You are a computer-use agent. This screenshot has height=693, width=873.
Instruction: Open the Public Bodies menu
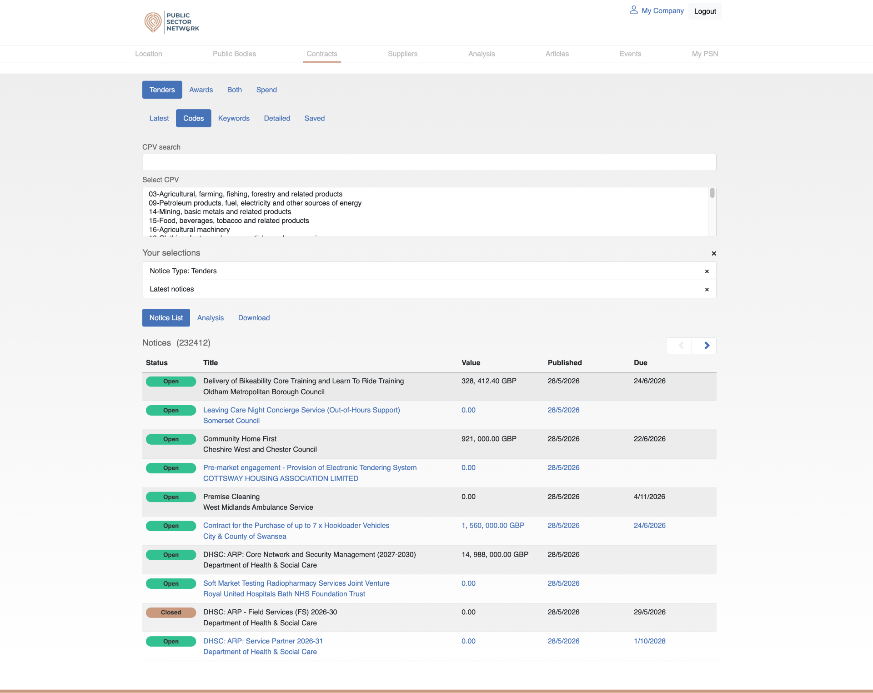point(235,54)
